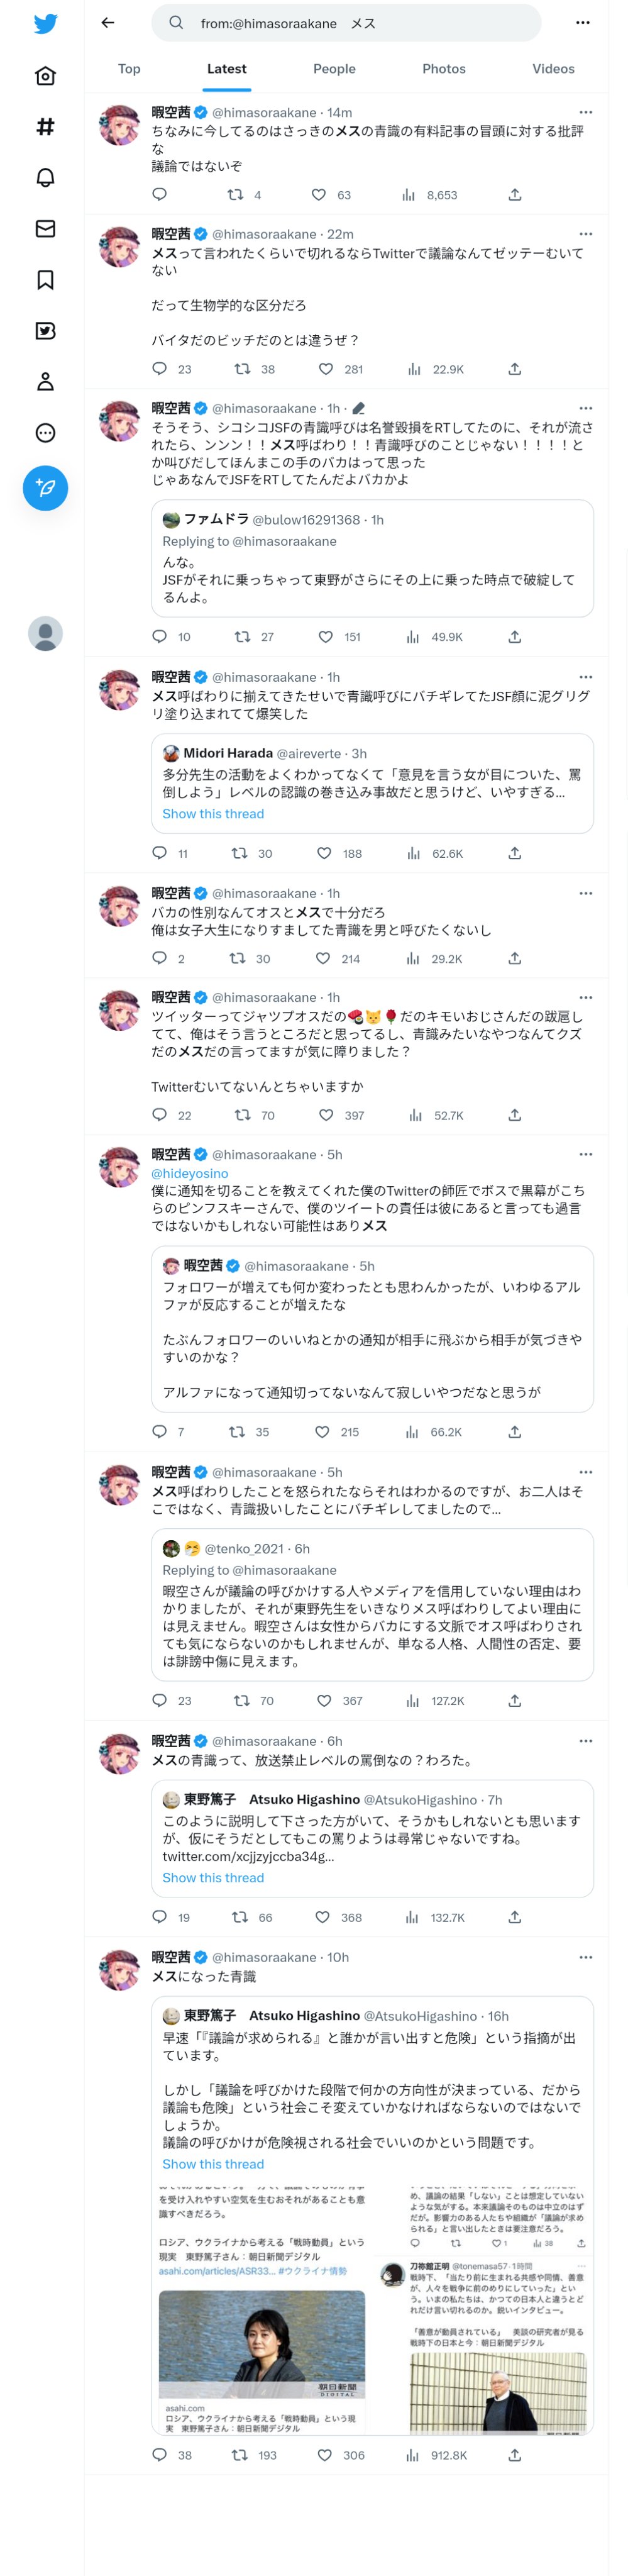628x2576 pixels.
Task: Open search options three-dot menu
Action: pyautogui.click(x=582, y=23)
